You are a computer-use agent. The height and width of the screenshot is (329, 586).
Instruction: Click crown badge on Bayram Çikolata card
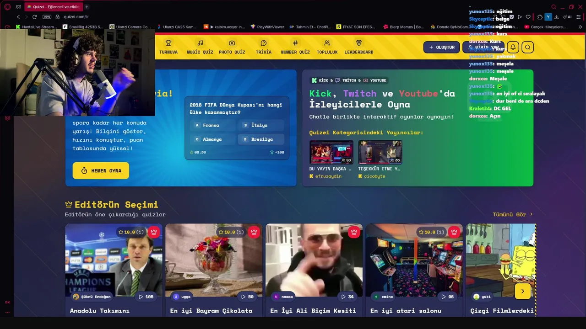(x=254, y=232)
